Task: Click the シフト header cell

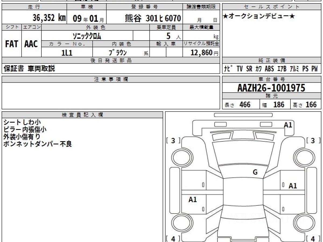Action: pyautogui.click(x=12, y=27)
